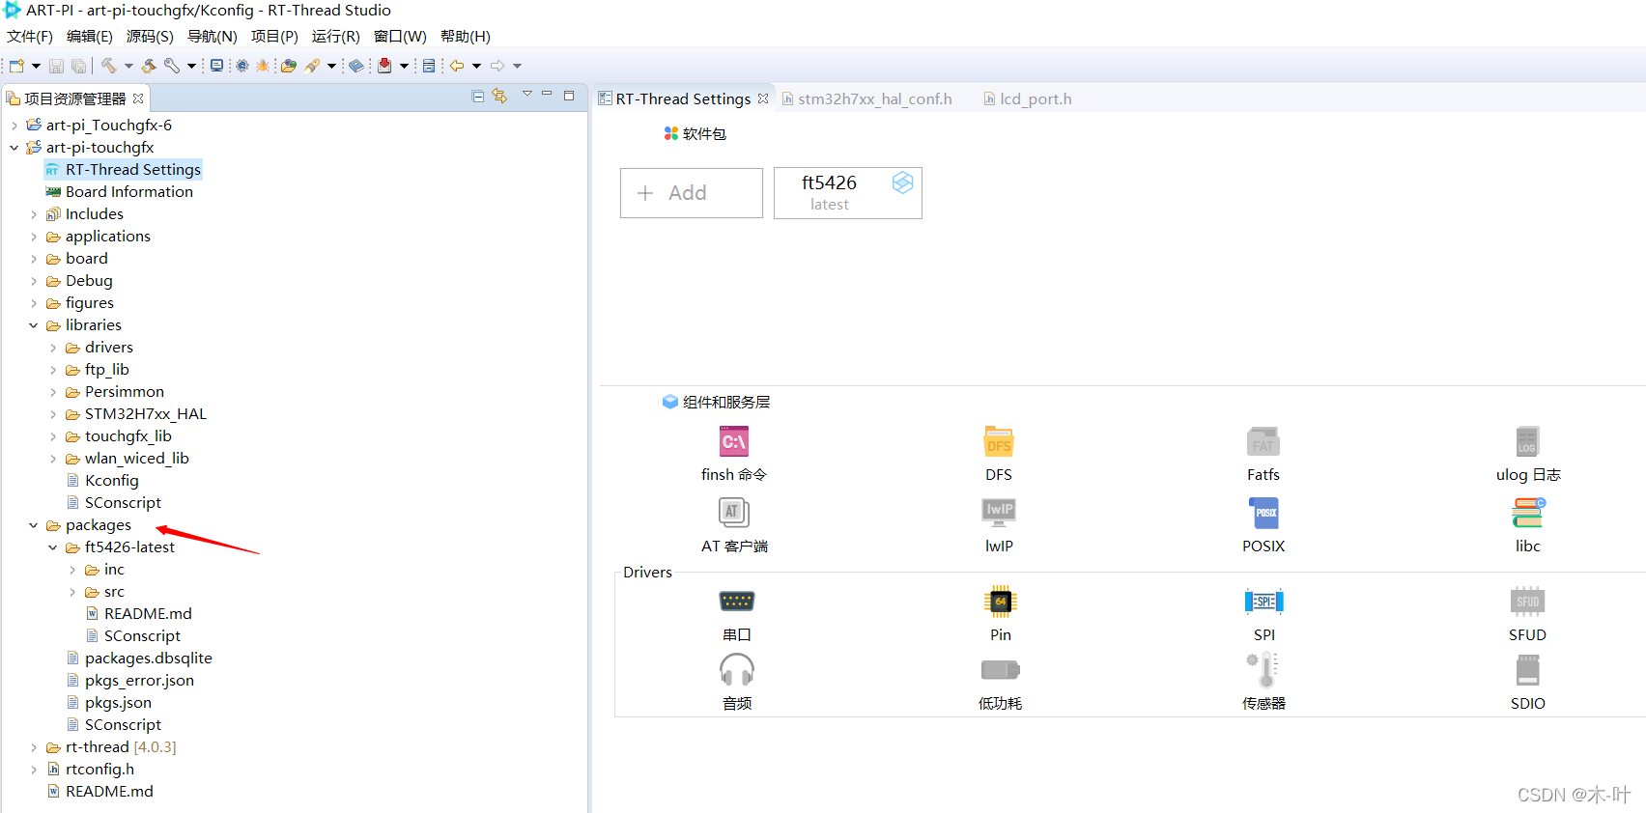Open the 传感器 sensor driver icon

point(1264,670)
